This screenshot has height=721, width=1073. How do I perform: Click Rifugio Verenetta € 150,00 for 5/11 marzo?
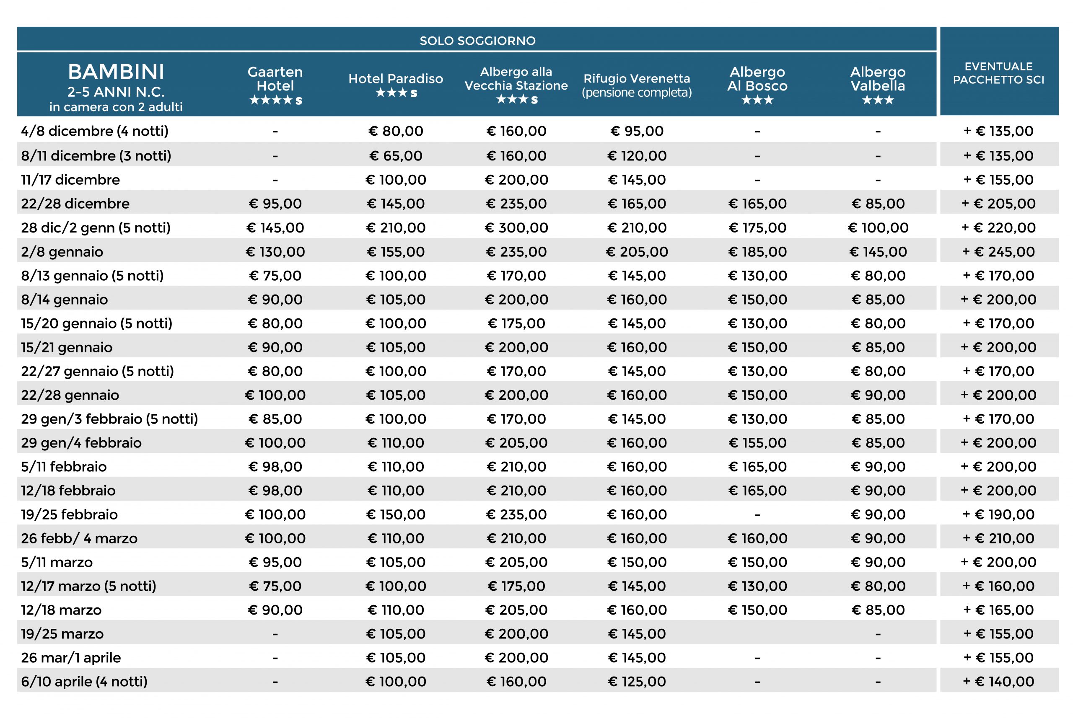click(637, 563)
